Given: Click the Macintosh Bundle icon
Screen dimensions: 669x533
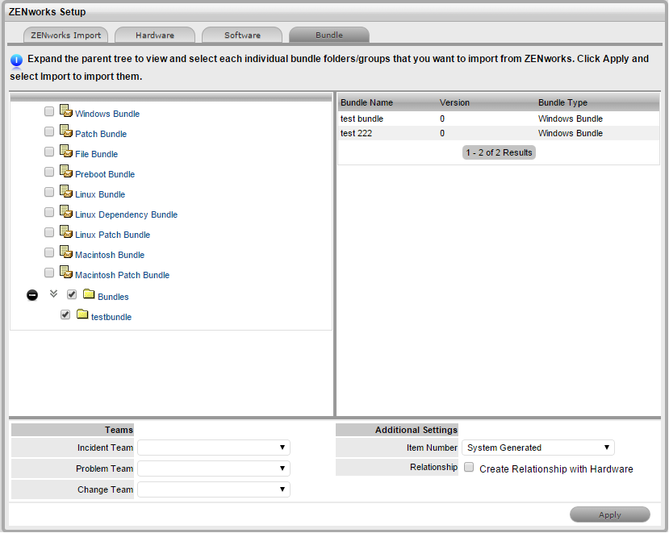Looking at the screenshot, I should point(66,252).
